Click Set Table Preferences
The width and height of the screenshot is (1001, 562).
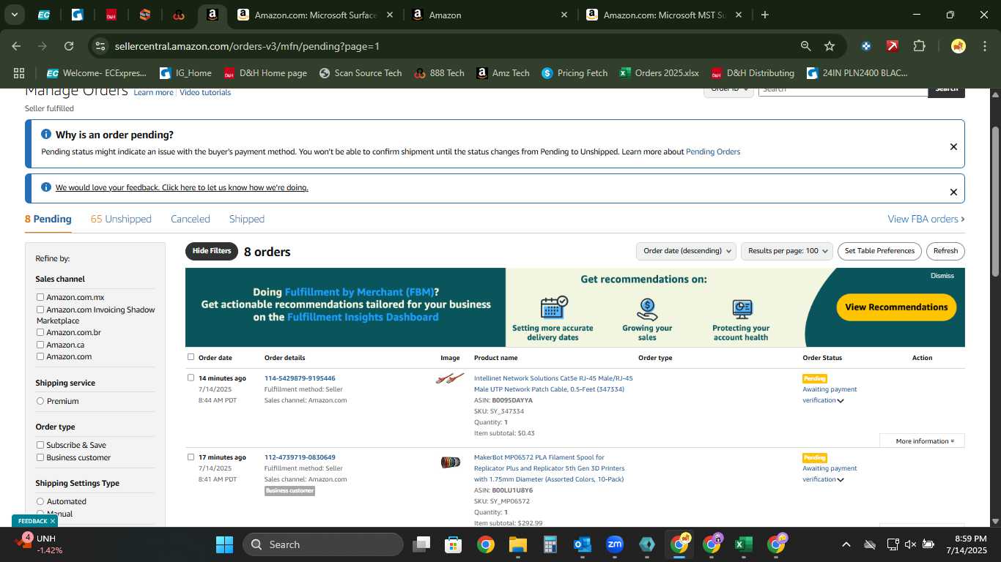pos(879,251)
